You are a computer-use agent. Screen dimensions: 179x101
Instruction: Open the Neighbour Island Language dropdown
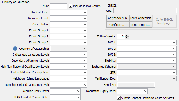[x=69, y=79]
